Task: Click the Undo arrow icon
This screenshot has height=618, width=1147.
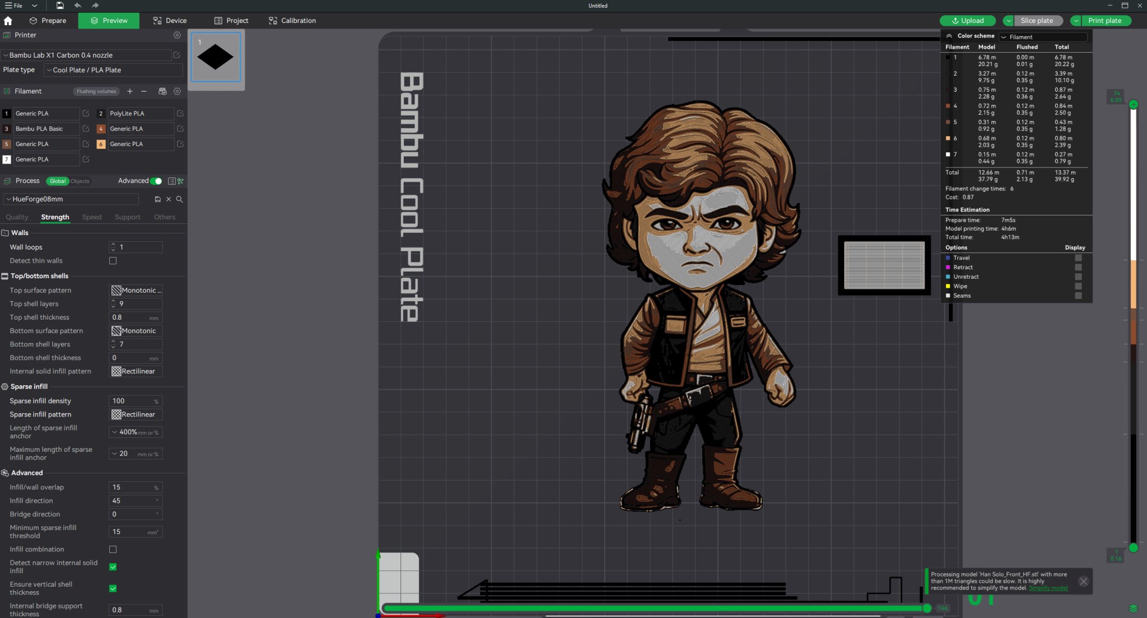Action: pos(77,6)
